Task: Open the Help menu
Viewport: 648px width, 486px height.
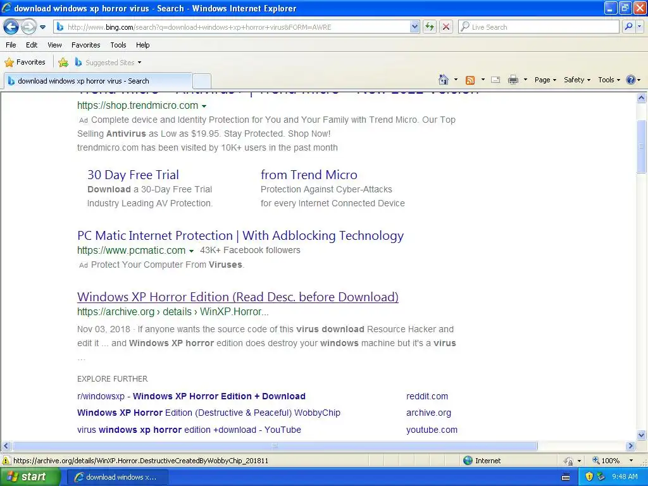Action: point(142,45)
